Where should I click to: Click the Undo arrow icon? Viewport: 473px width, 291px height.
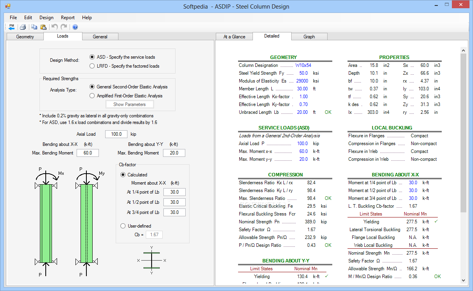[55, 27]
